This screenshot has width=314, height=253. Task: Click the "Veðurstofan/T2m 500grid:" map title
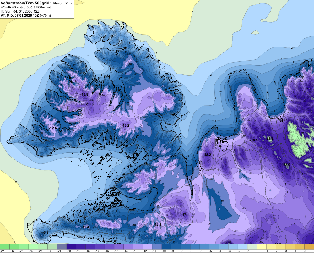26,3
